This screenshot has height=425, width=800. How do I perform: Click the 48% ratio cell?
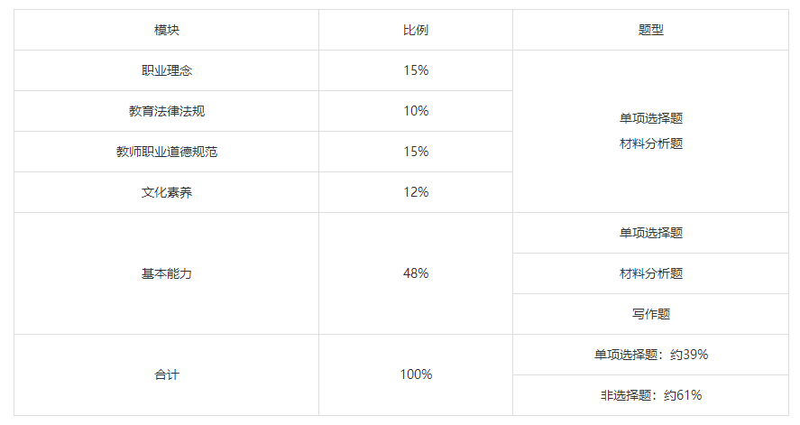pos(415,273)
